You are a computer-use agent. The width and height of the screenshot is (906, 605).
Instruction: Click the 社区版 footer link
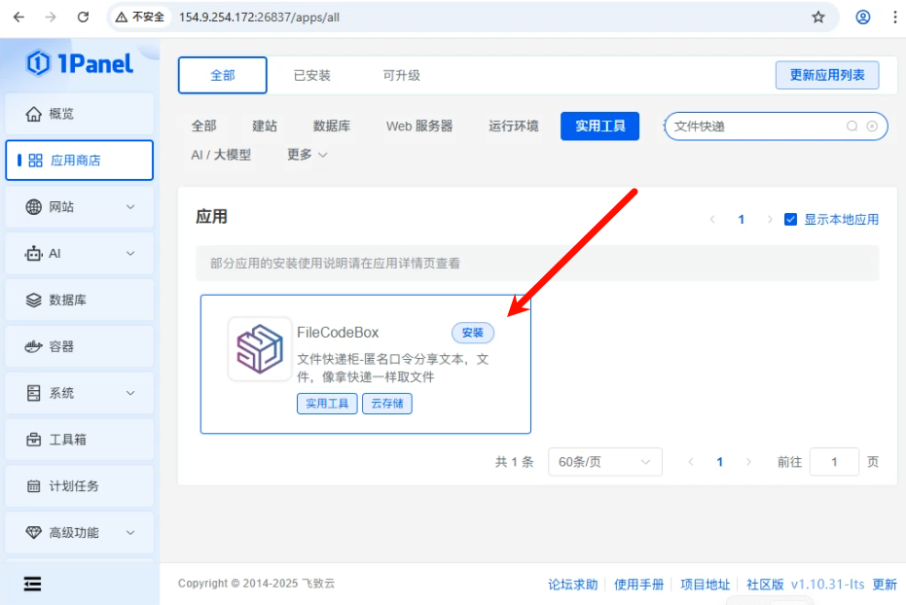tap(765, 585)
